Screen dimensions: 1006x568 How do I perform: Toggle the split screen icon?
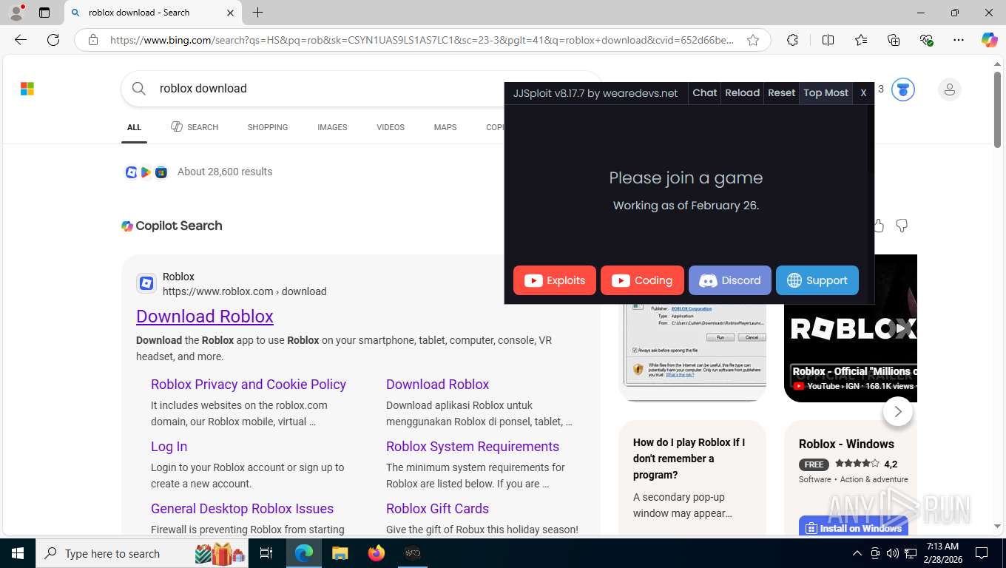(828, 40)
